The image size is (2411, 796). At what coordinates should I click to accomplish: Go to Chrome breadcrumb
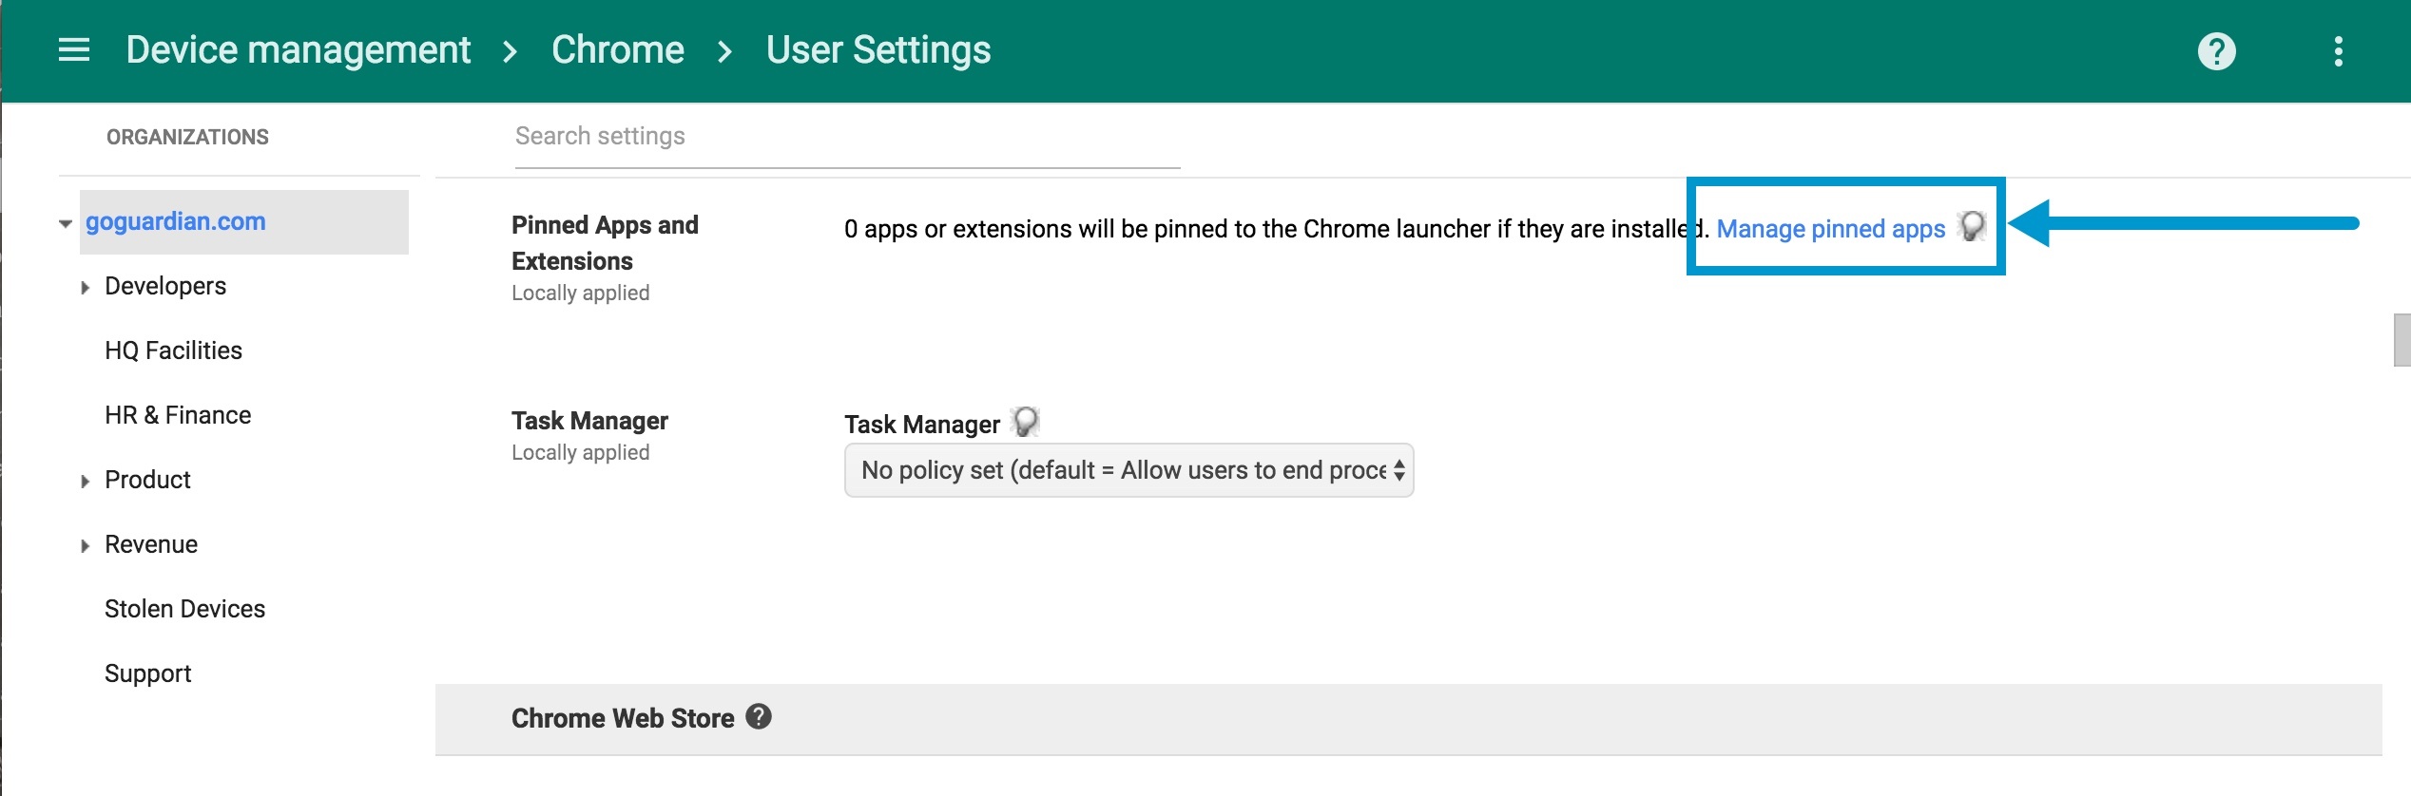point(618,49)
